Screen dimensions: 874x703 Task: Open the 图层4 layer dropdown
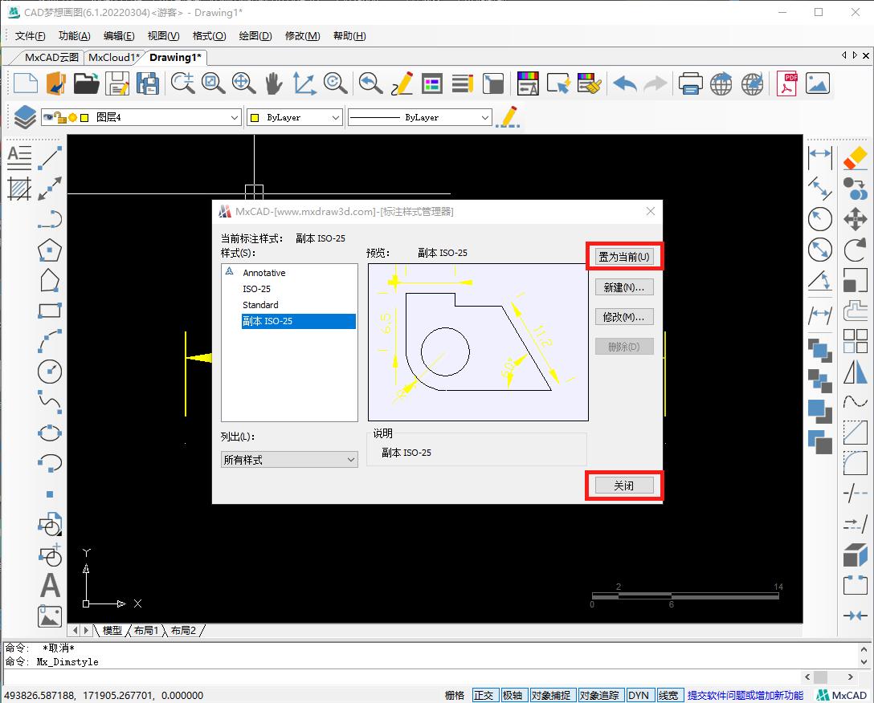pyautogui.click(x=235, y=116)
